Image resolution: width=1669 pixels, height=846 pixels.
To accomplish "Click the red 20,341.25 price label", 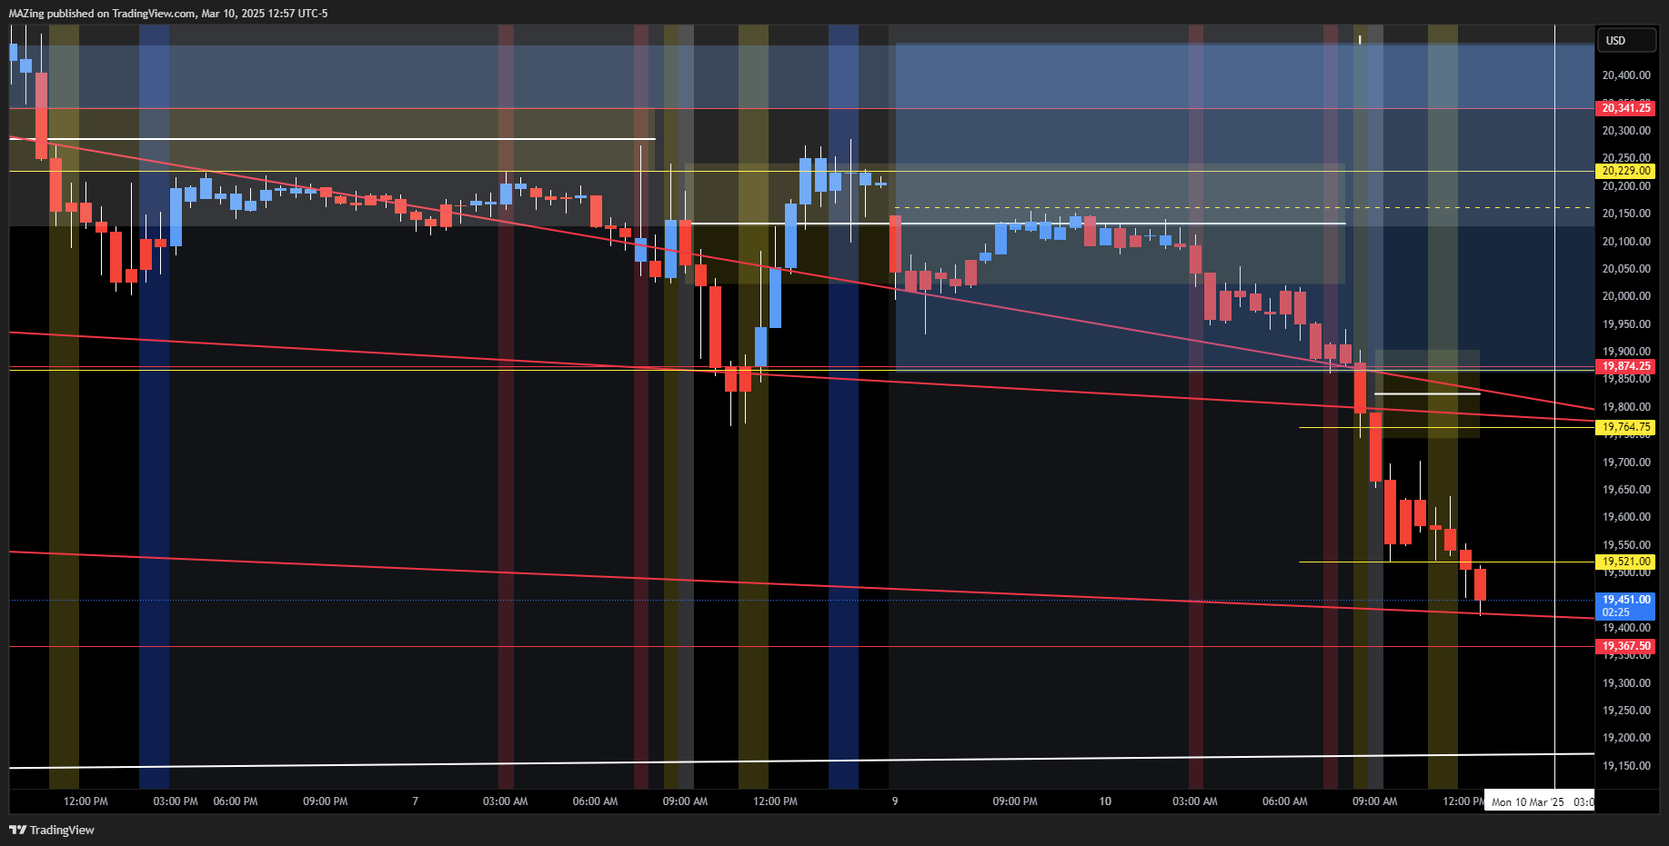I will pyautogui.click(x=1625, y=108).
